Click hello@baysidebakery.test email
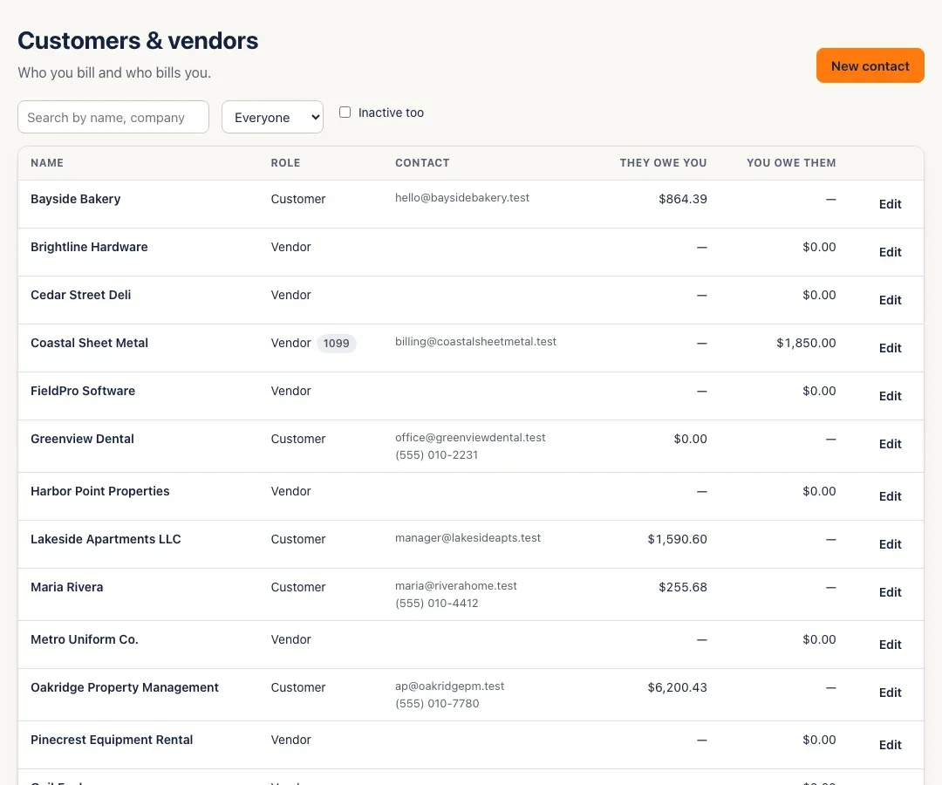The height and width of the screenshot is (785, 942). 462,198
